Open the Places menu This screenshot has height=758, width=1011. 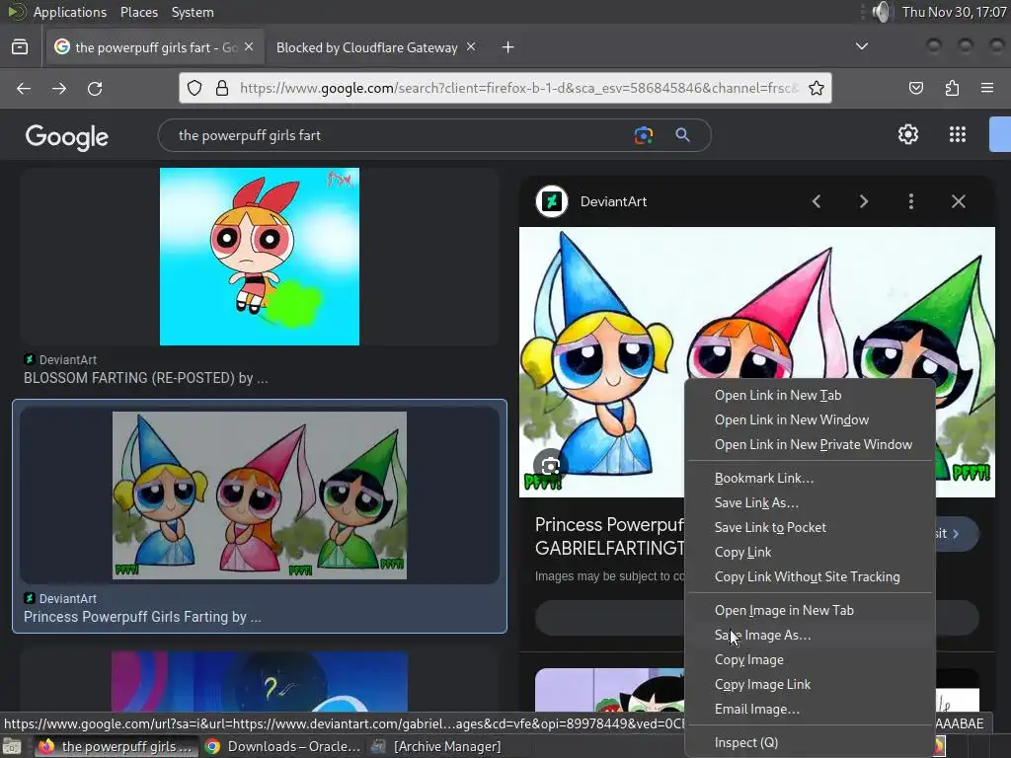click(x=138, y=12)
